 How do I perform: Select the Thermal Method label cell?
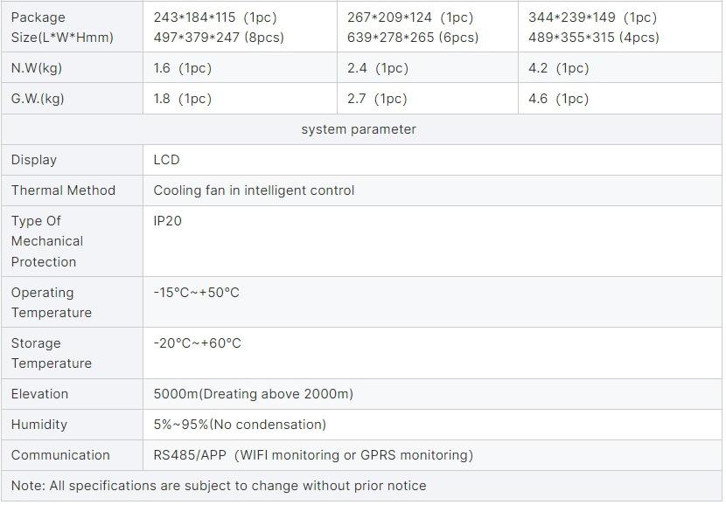63,190
